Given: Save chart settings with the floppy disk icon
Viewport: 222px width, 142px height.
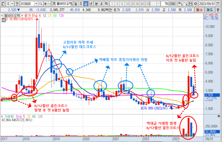Looking at the screenshot, I should 191,4.
